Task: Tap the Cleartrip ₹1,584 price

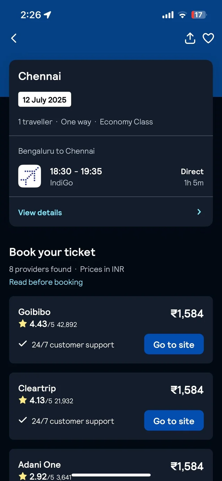Action: (187, 390)
